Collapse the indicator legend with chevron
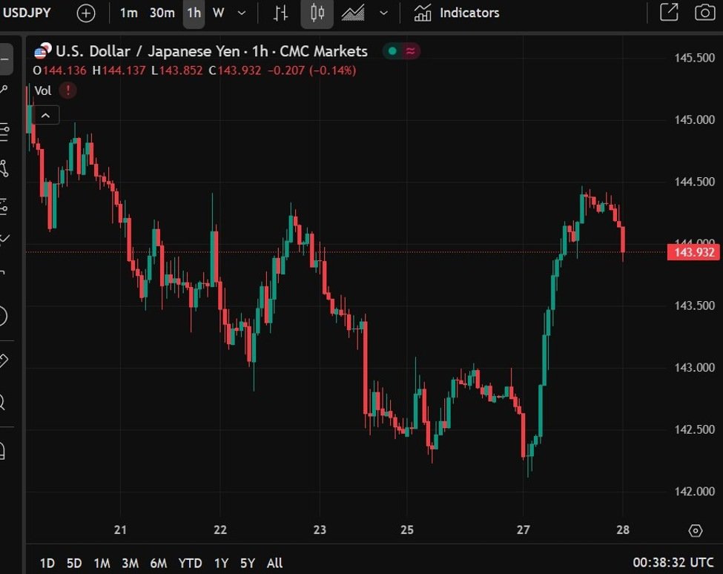 click(x=46, y=115)
